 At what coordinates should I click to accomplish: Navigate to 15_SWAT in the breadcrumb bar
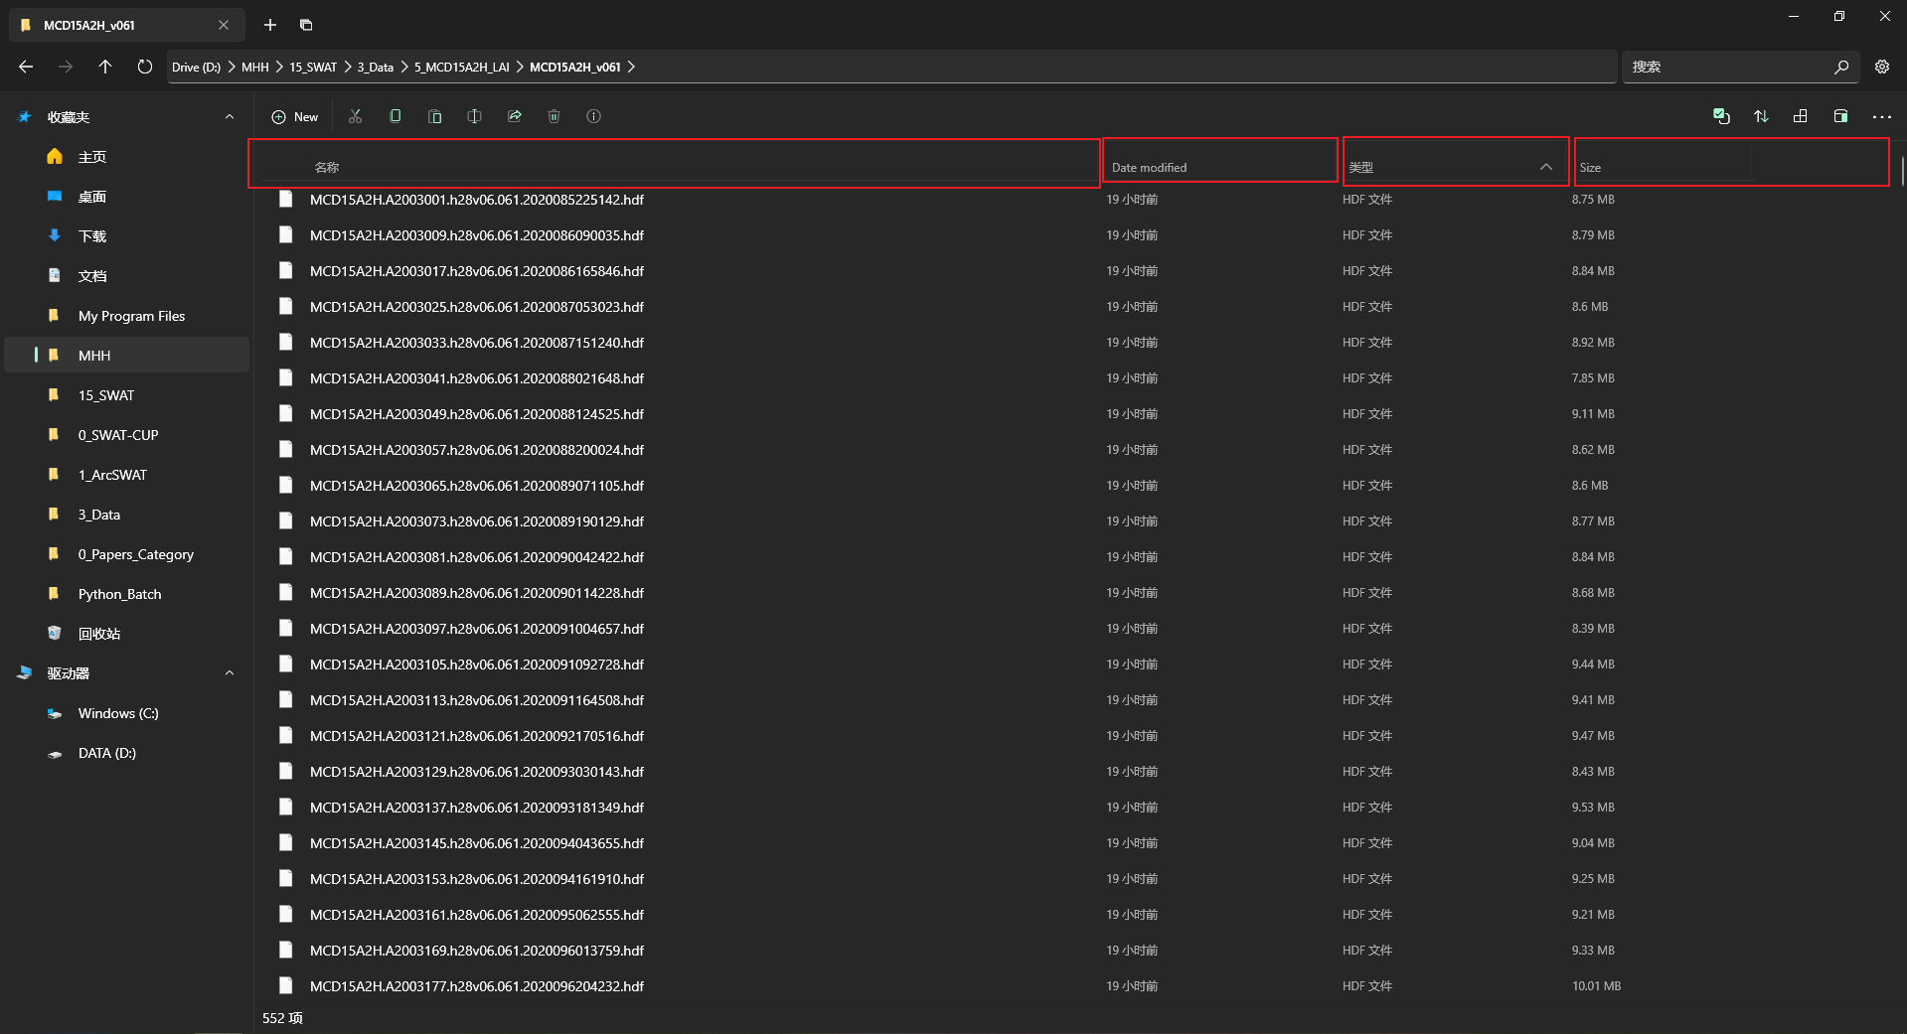coord(313,67)
